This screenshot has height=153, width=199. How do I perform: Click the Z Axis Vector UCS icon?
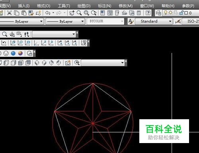click(x=44, y=43)
